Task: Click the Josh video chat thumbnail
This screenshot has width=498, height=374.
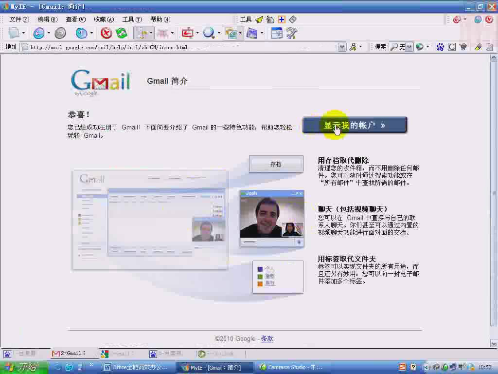Action: point(272,219)
